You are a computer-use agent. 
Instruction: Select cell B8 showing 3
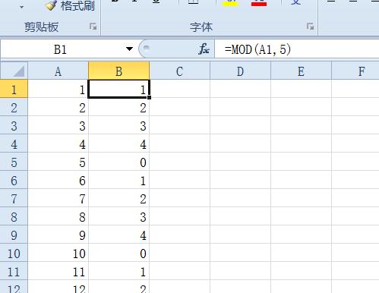[x=118, y=216]
